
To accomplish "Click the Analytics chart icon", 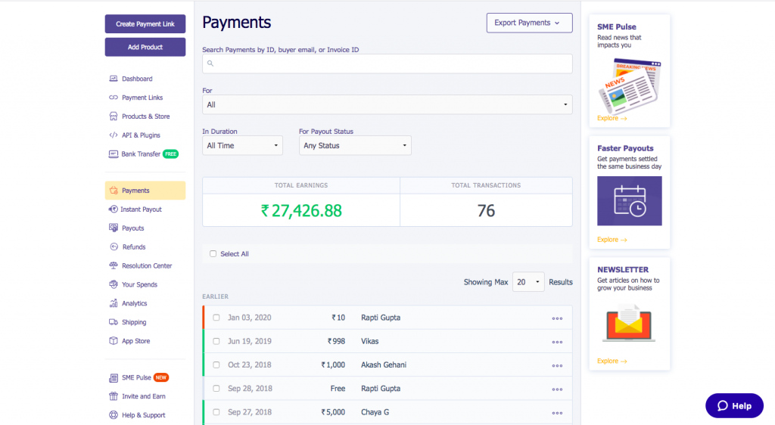I will (x=114, y=303).
